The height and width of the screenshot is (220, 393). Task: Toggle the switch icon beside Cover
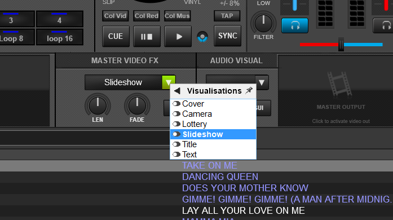tap(176, 104)
